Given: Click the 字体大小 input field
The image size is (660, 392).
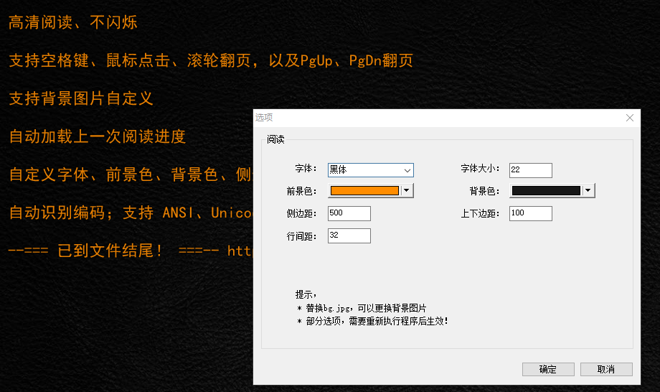Looking at the screenshot, I should coord(530,170).
